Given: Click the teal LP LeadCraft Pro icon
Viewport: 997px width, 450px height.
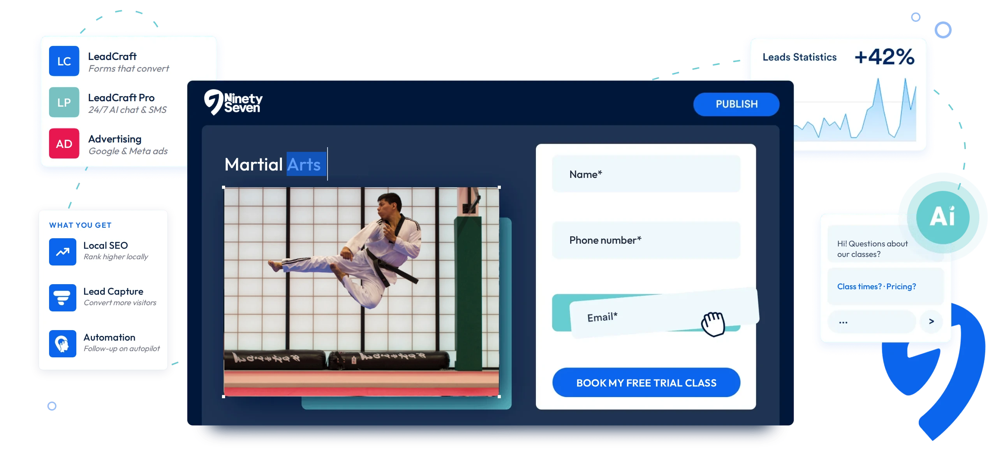Looking at the screenshot, I should pos(64,102).
